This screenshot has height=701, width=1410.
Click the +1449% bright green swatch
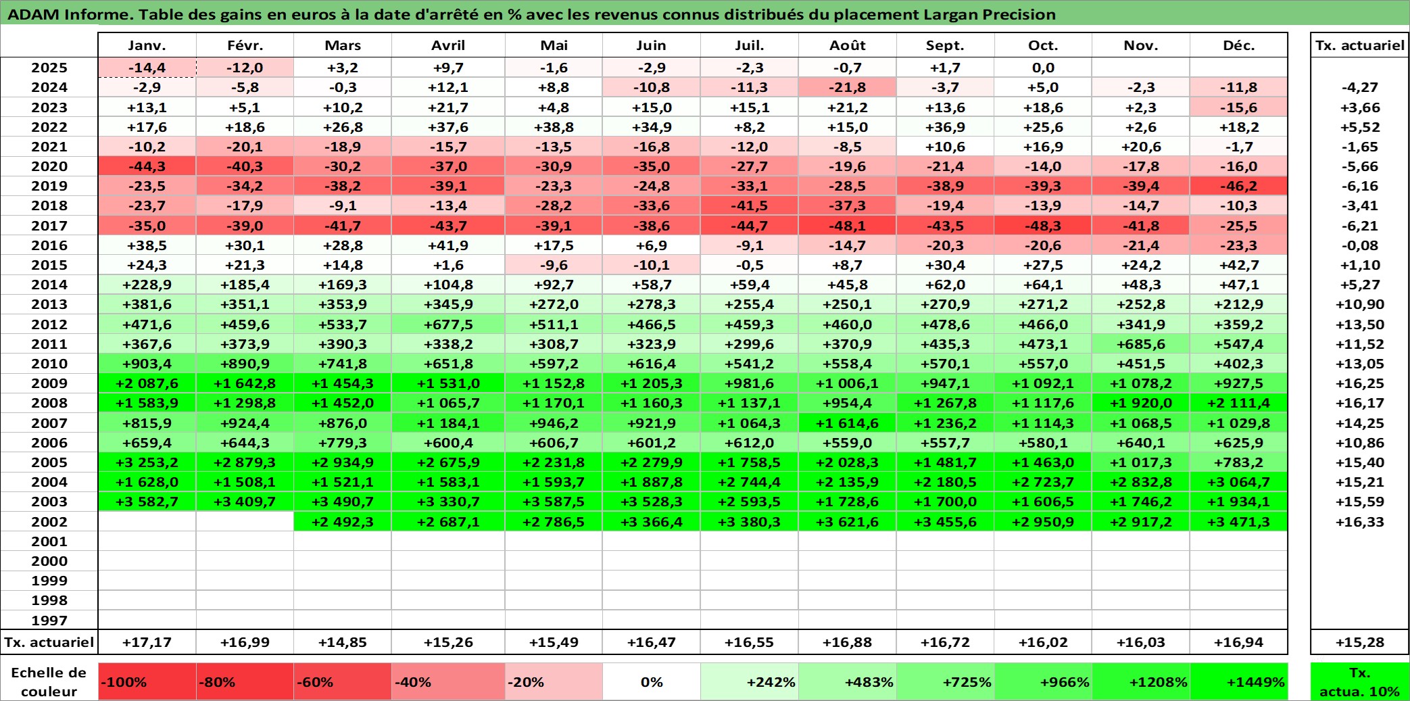[1239, 681]
